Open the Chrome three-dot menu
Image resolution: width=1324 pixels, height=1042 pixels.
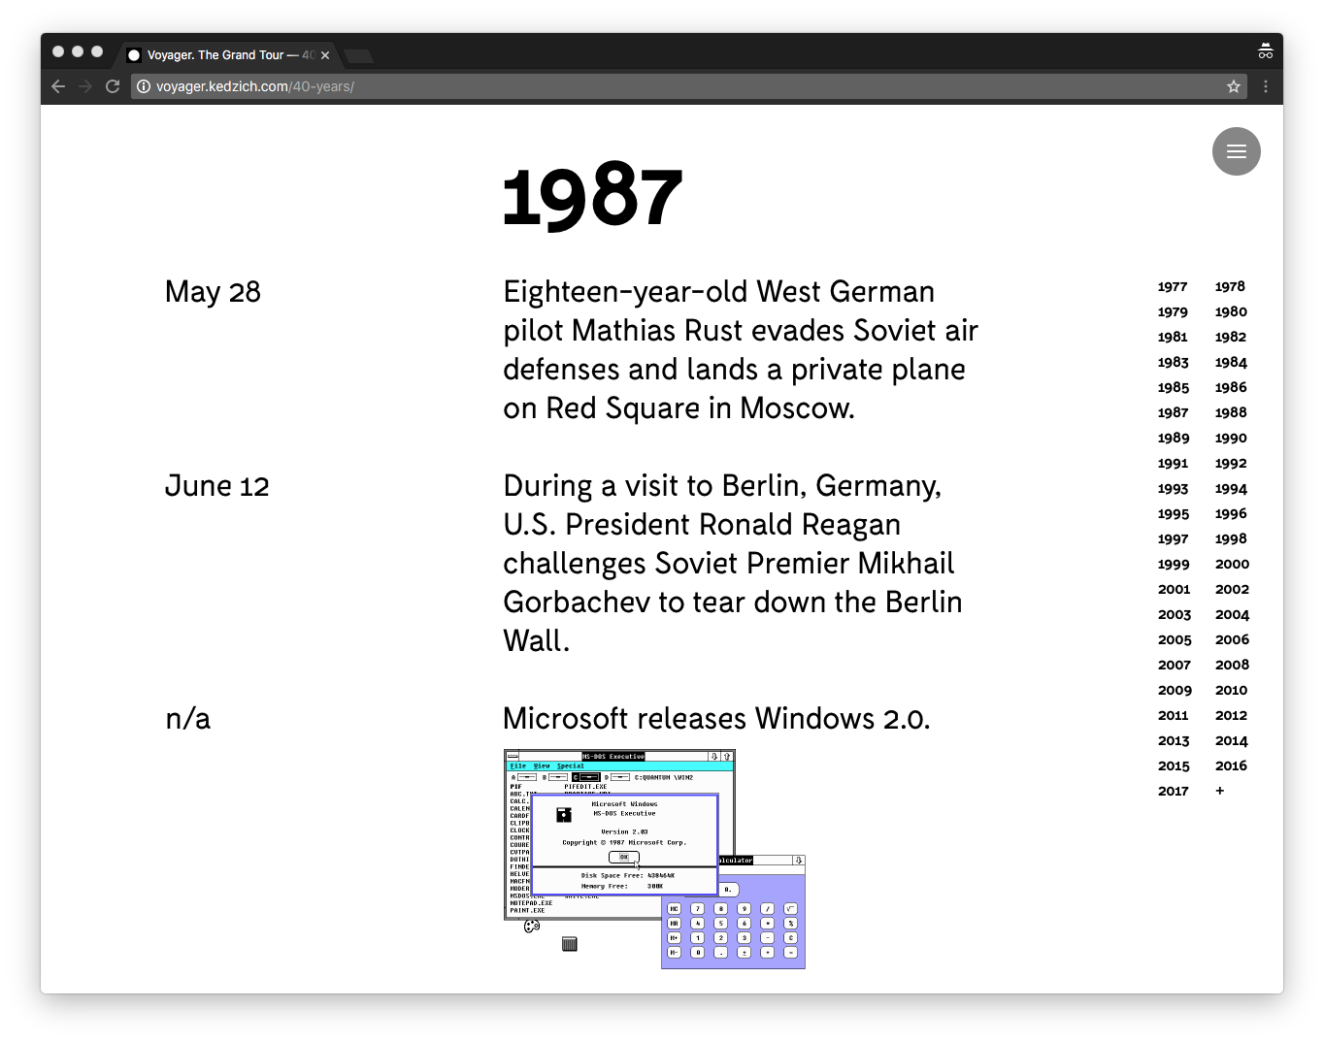tap(1265, 86)
